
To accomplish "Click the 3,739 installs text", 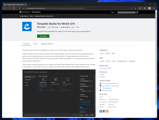I will [54, 27].
